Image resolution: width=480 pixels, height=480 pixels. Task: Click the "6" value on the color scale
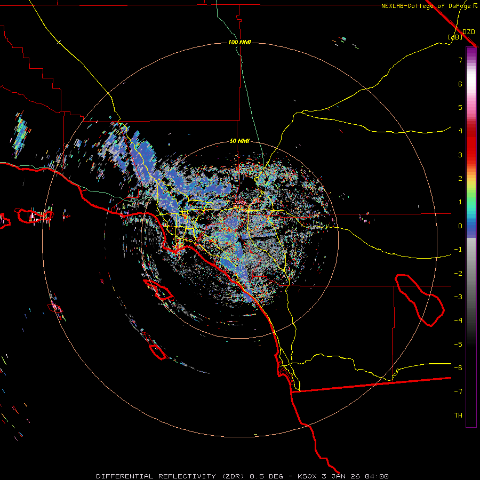(x=460, y=84)
